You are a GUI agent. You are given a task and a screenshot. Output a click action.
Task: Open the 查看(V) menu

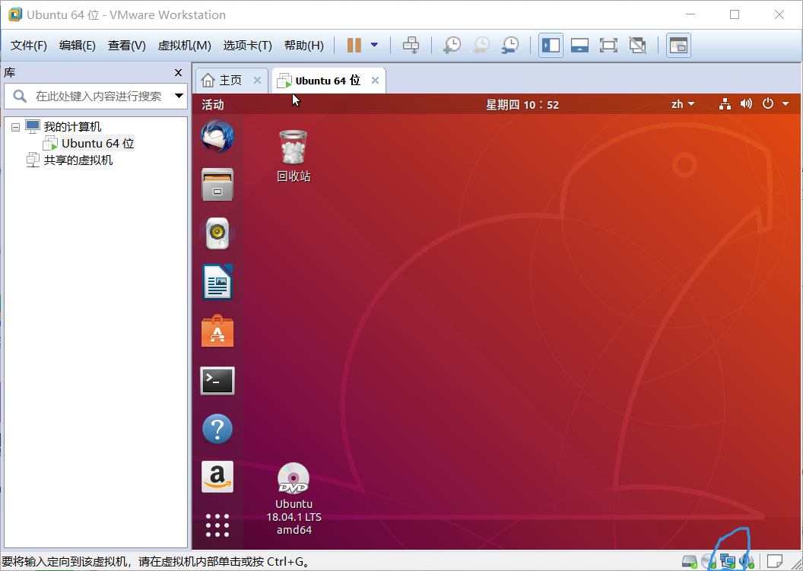pyautogui.click(x=126, y=46)
